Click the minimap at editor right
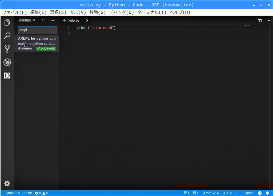 [257, 107]
